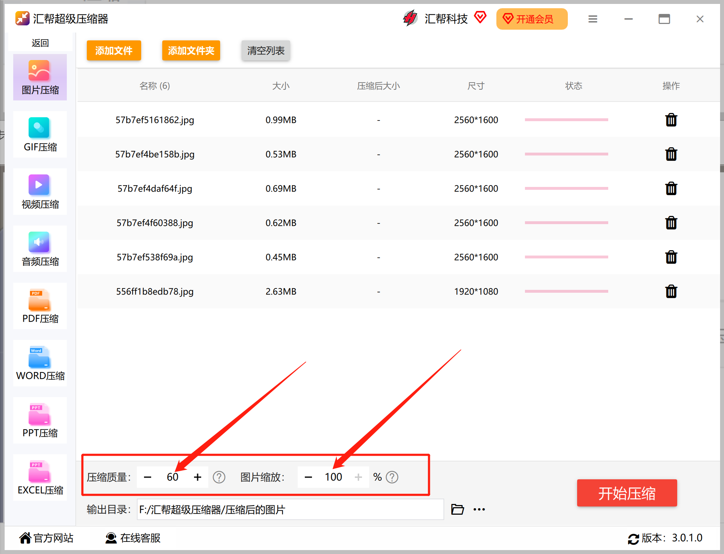Click 添加文件 button
The height and width of the screenshot is (554, 724).
[114, 50]
